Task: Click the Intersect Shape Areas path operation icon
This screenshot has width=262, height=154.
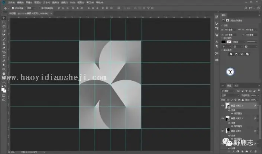Action: [x=242, y=54]
